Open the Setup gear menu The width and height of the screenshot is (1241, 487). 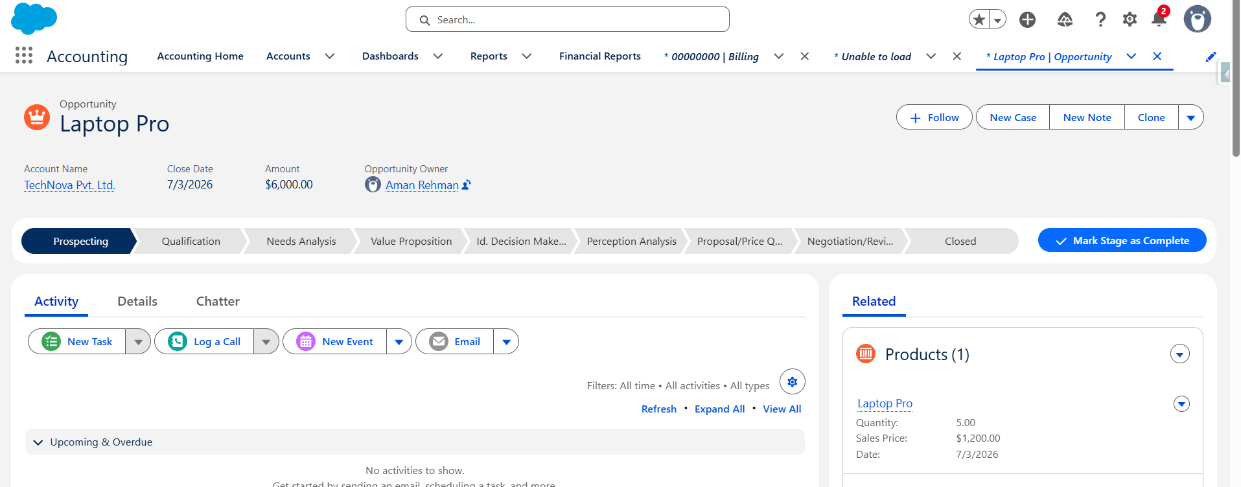(x=1130, y=19)
